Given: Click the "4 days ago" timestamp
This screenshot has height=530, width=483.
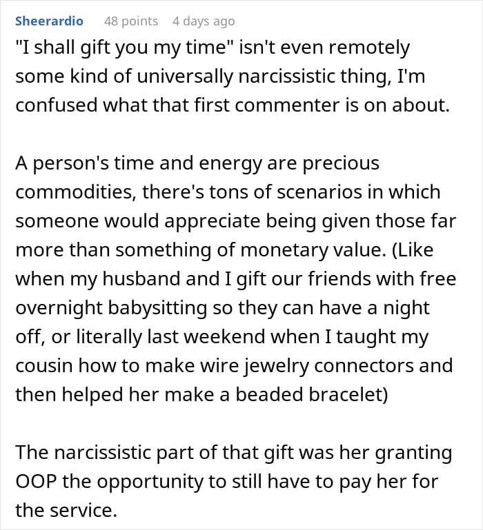Looking at the screenshot, I should 204,21.
